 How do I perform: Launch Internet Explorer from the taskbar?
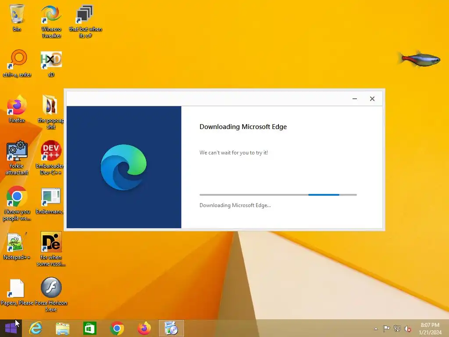coord(36,328)
